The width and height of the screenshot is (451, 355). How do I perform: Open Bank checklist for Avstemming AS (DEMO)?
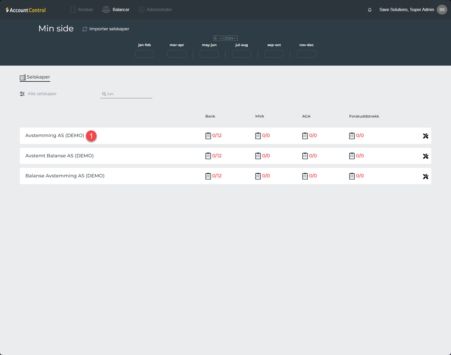[208, 136]
